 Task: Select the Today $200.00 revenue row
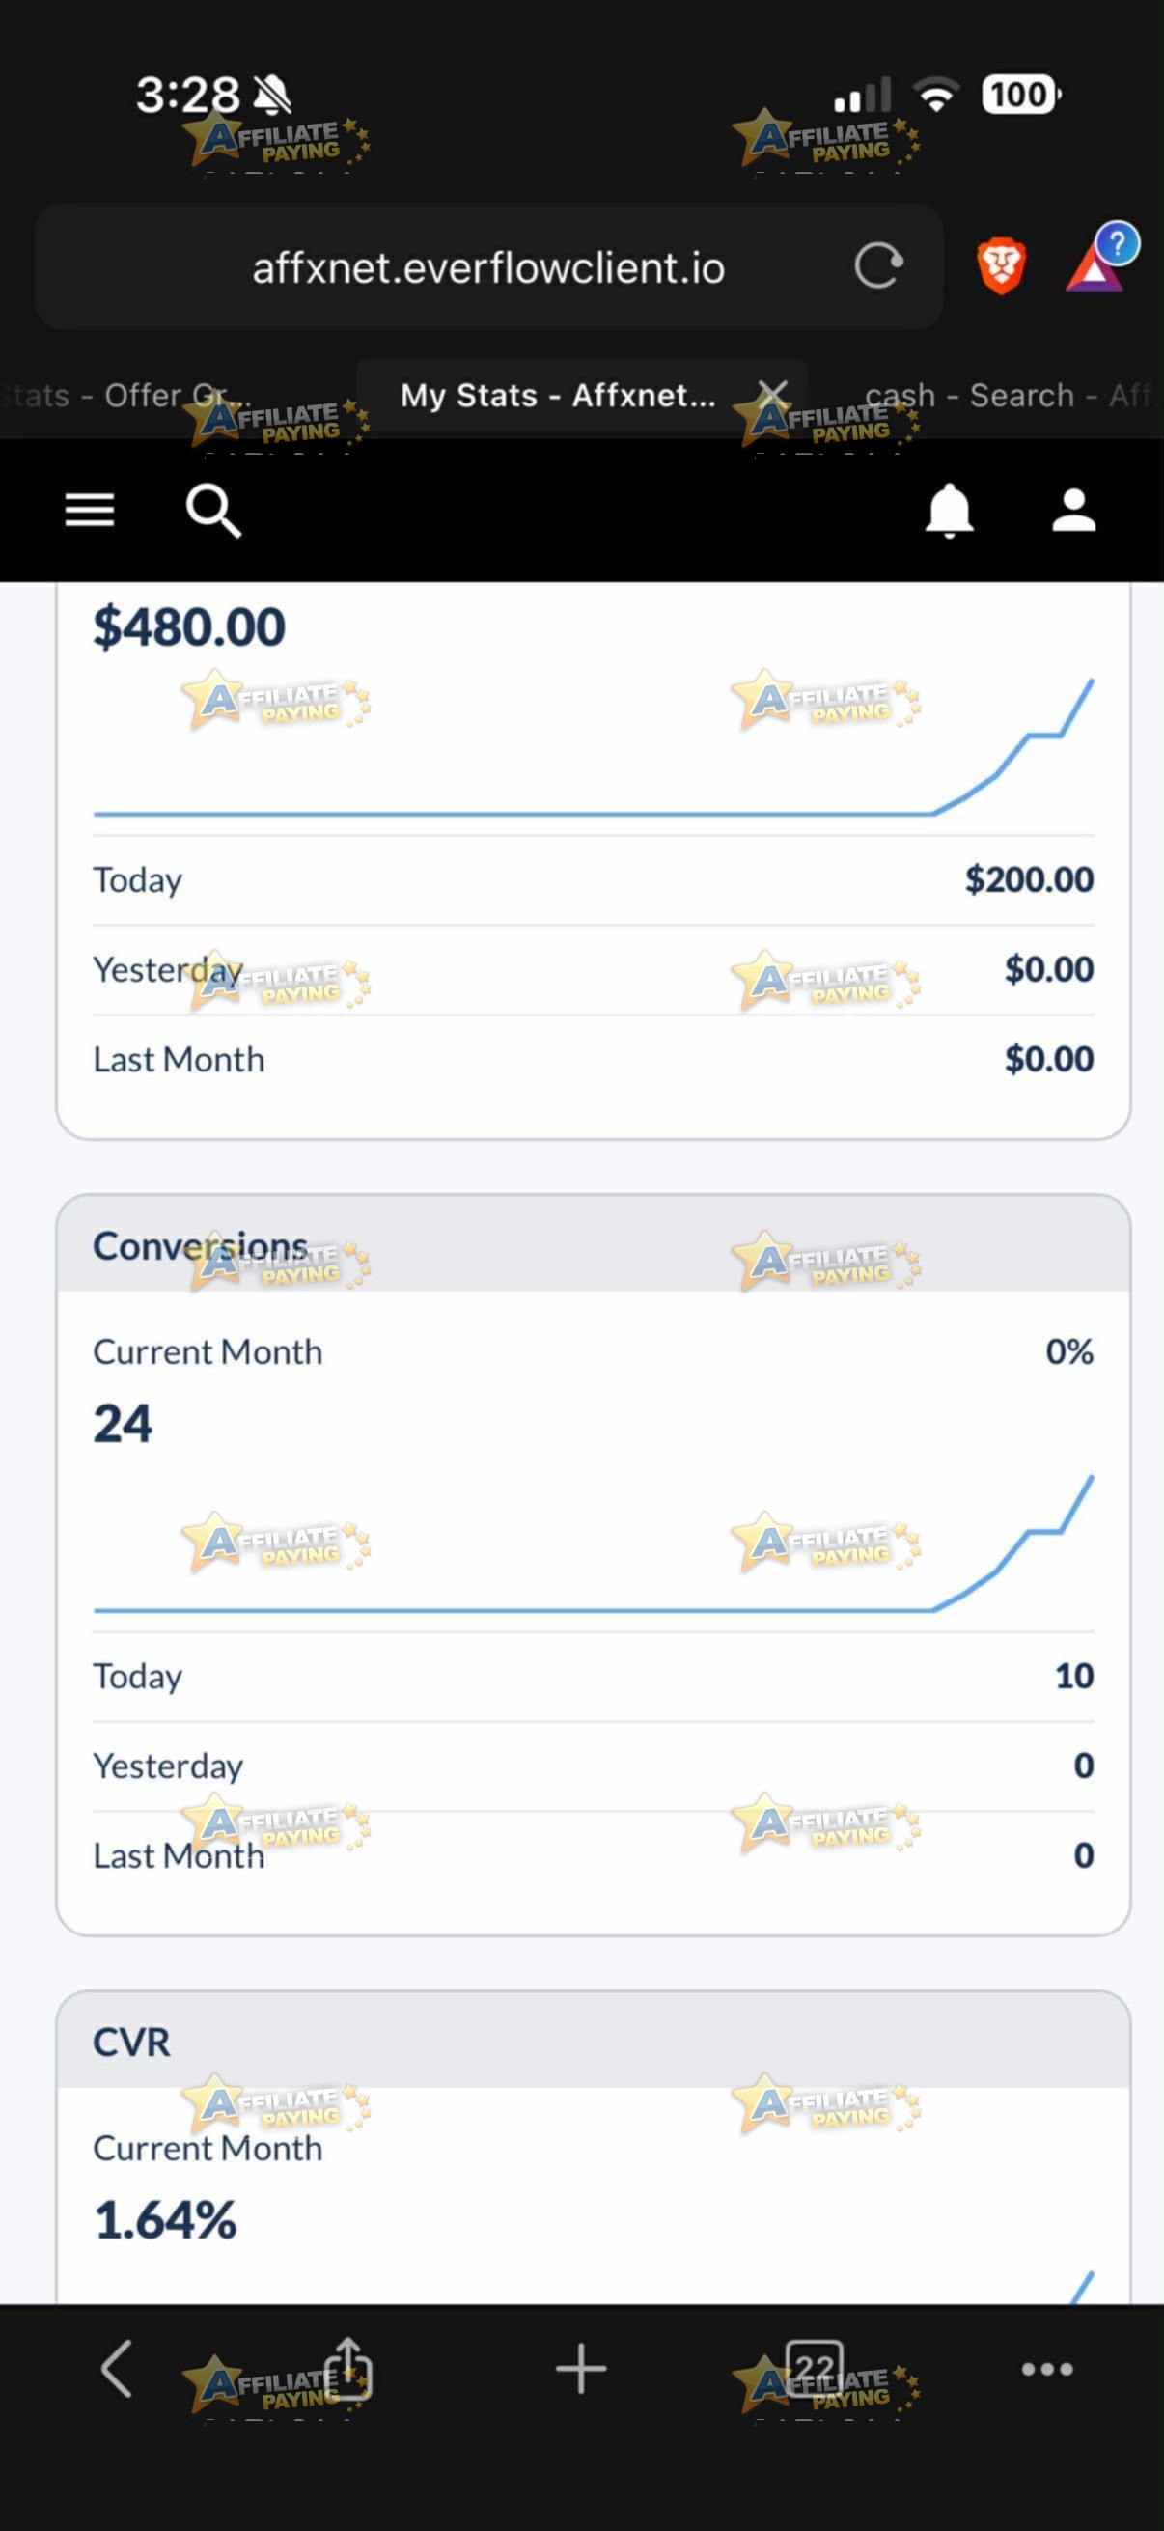point(594,879)
